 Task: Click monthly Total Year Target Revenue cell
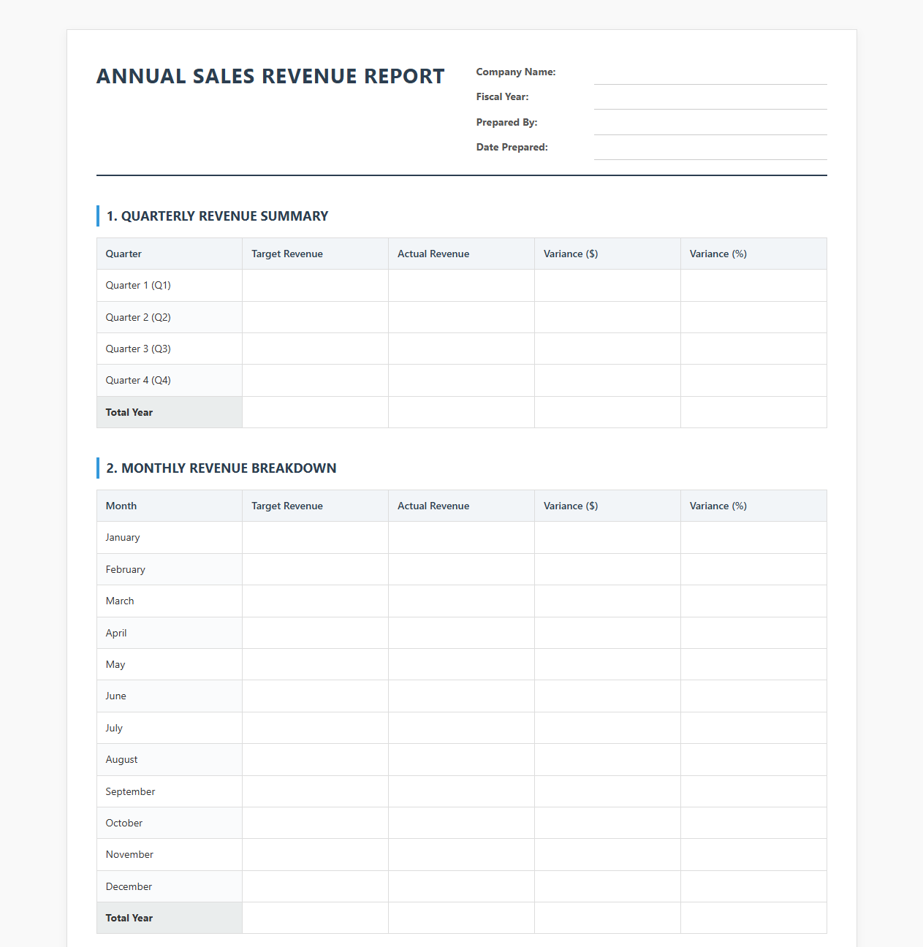pos(316,918)
